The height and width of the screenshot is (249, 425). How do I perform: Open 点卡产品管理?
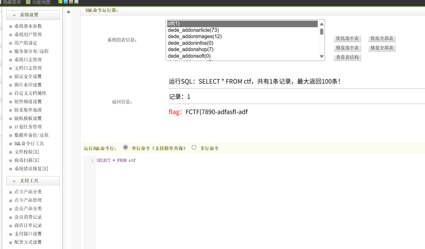(x=28, y=200)
